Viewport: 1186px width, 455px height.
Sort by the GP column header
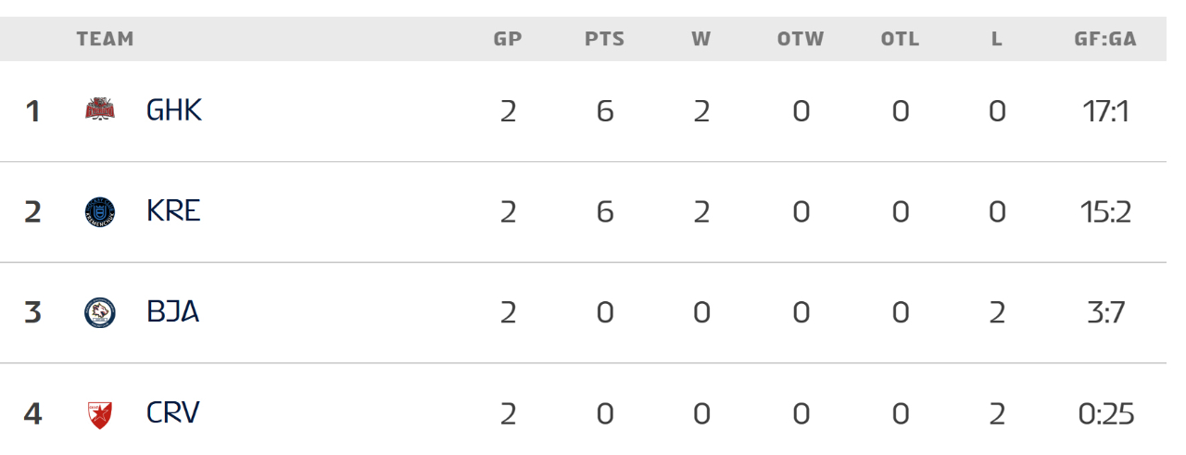tap(508, 39)
